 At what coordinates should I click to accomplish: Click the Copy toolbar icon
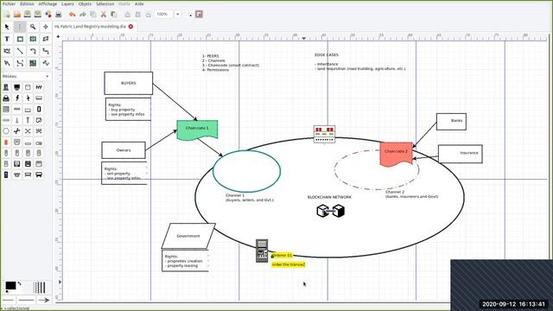pos(93,15)
